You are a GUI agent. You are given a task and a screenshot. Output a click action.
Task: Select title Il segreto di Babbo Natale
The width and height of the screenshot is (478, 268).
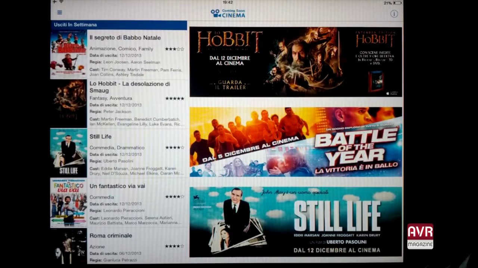pyautogui.click(x=125, y=38)
